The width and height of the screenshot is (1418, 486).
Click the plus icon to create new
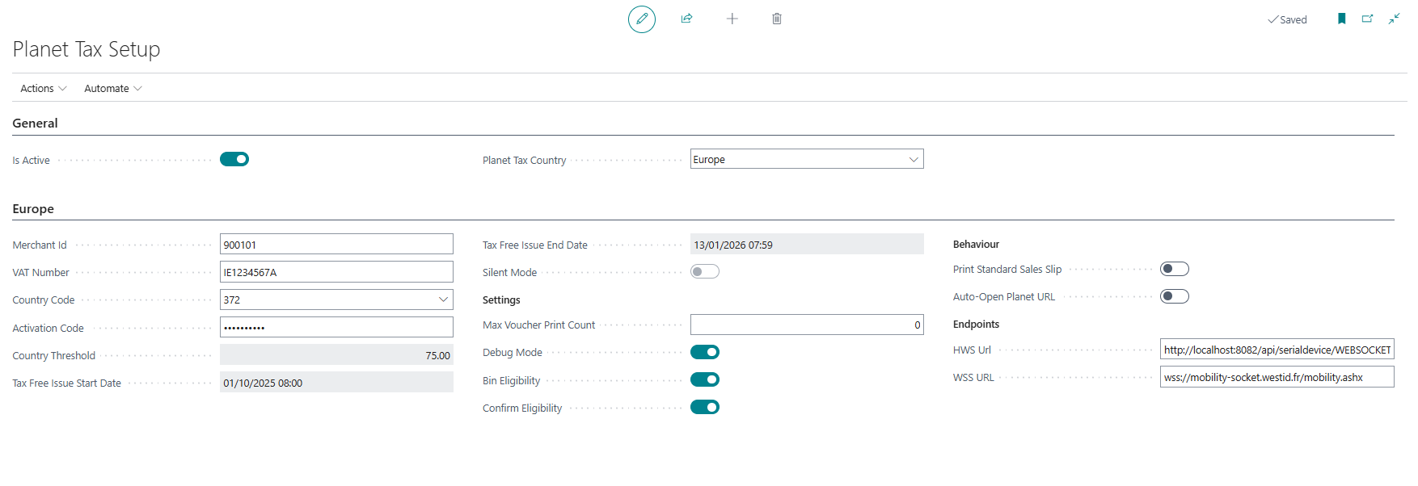[732, 19]
